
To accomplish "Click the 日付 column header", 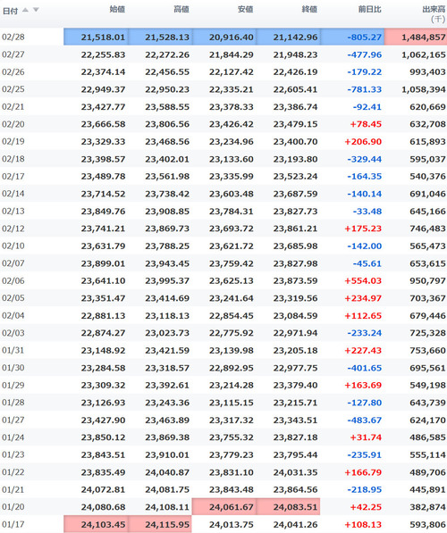I will (10, 11).
